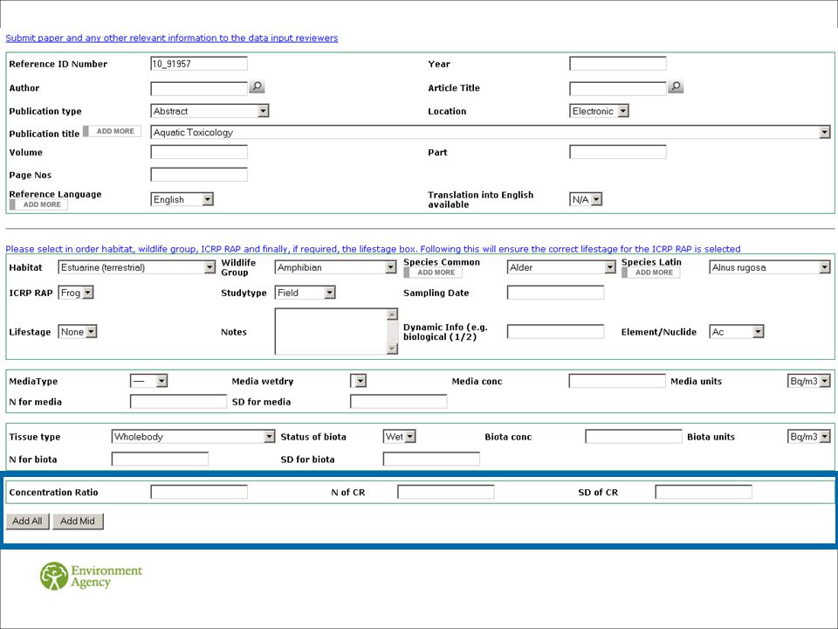
Task: Open the Element/Nuclide dropdown showing Ac
Action: pos(737,332)
